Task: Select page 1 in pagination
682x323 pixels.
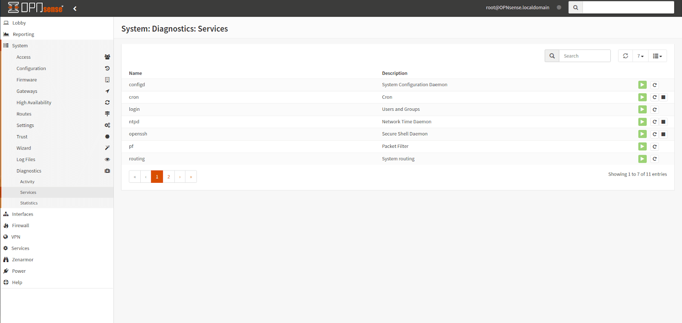Action: pyautogui.click(x=157, y=177)
